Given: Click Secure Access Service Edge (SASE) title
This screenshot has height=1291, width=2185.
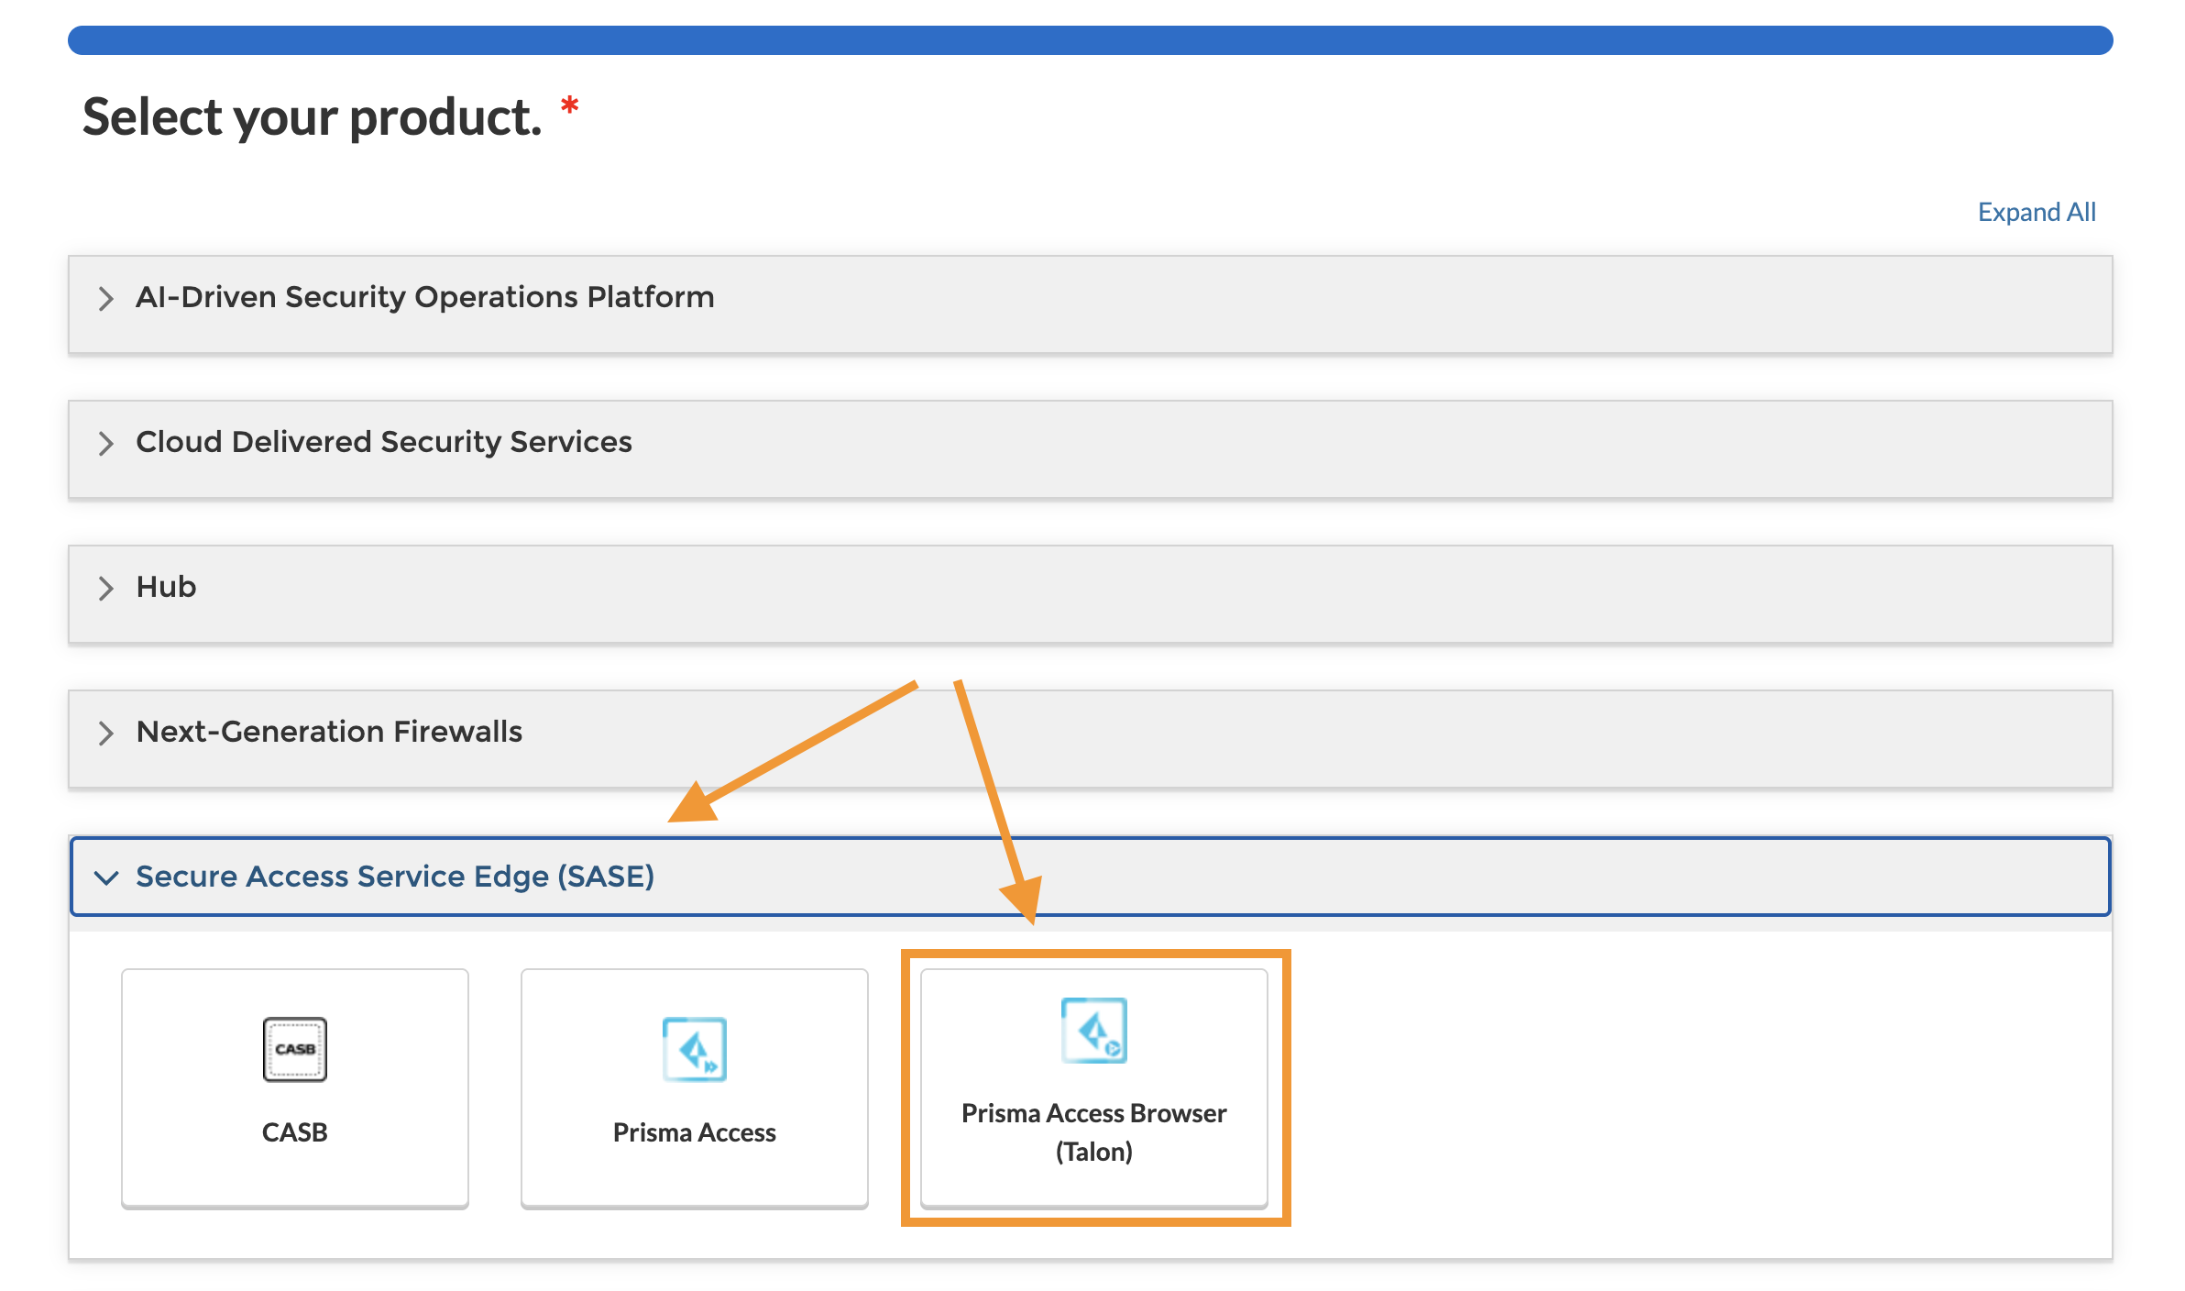Looking at the screenshot, I should pyautogui.click(x=395, y=877).
